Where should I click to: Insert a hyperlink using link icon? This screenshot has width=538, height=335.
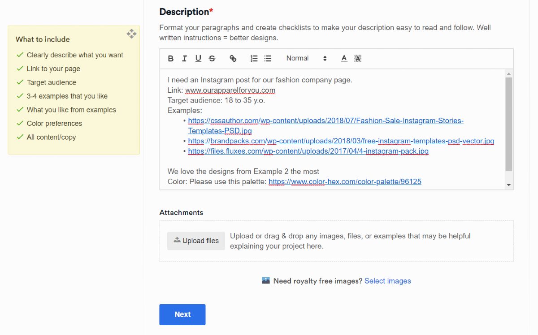[x=233, y=58]
